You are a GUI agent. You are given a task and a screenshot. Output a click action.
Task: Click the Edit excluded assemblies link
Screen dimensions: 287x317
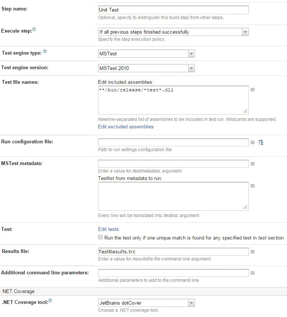pyautogui.click(x=126, y=127)
